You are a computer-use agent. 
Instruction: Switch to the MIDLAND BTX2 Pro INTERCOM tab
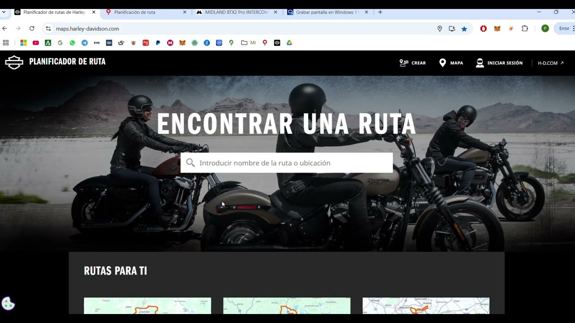[x=236, y=12]
